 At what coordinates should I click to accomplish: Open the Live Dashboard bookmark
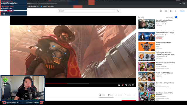pyautogui.click(x=33, y=6)
